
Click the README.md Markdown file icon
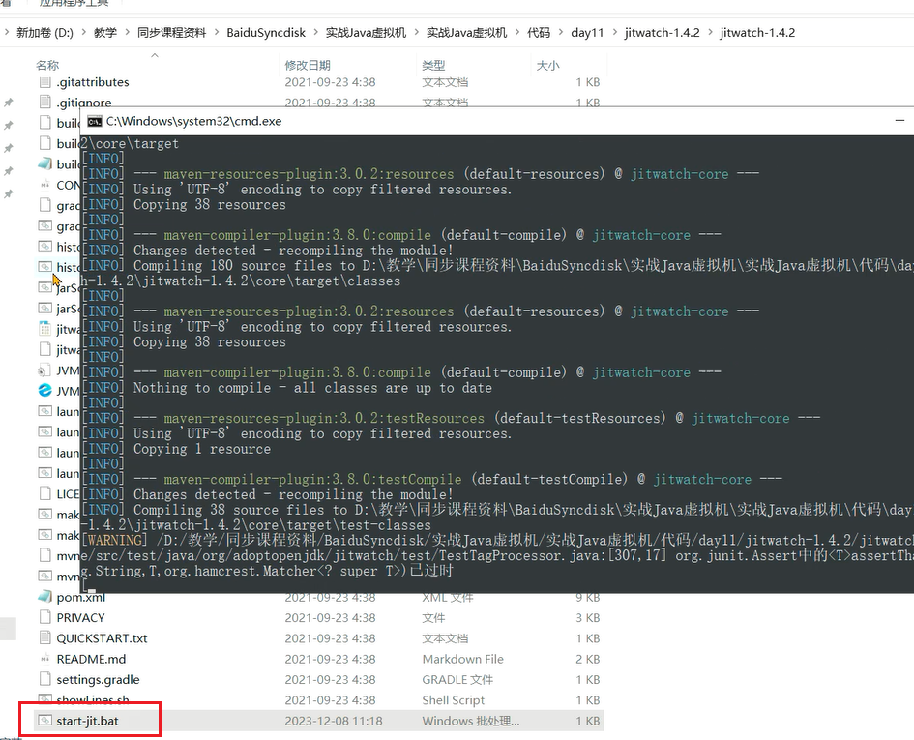tap(44, 659)
